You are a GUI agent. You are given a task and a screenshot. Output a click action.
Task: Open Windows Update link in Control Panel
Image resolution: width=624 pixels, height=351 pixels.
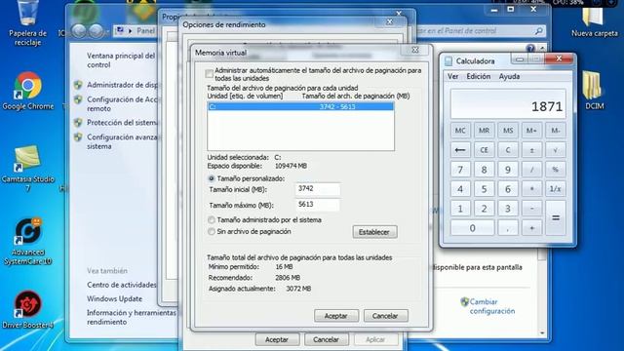115,299
